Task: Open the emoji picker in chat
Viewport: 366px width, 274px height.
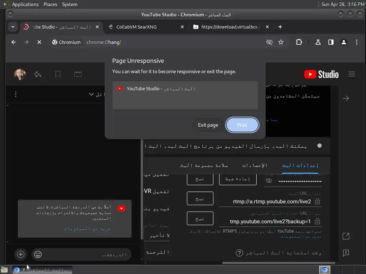Action: pos(38,254)
